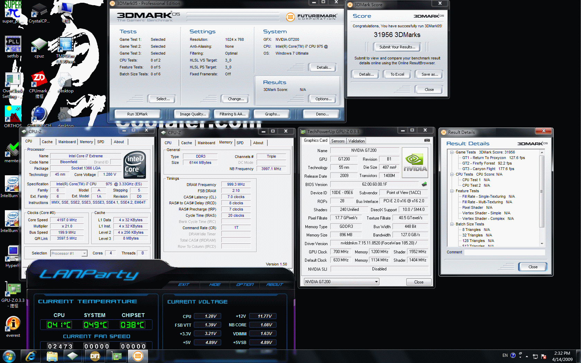Switch to Cache tab in left CPU-Z window
This screenshot has height=363, width=581.
[47, 142]
